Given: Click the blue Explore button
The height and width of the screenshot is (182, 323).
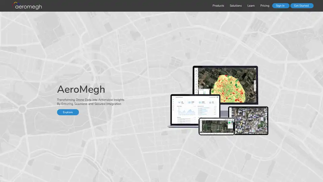Looking at the screenshot, I should point(68,112).
